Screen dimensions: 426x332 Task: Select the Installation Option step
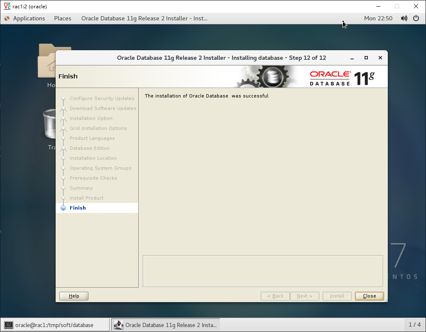tap(91, 118)
